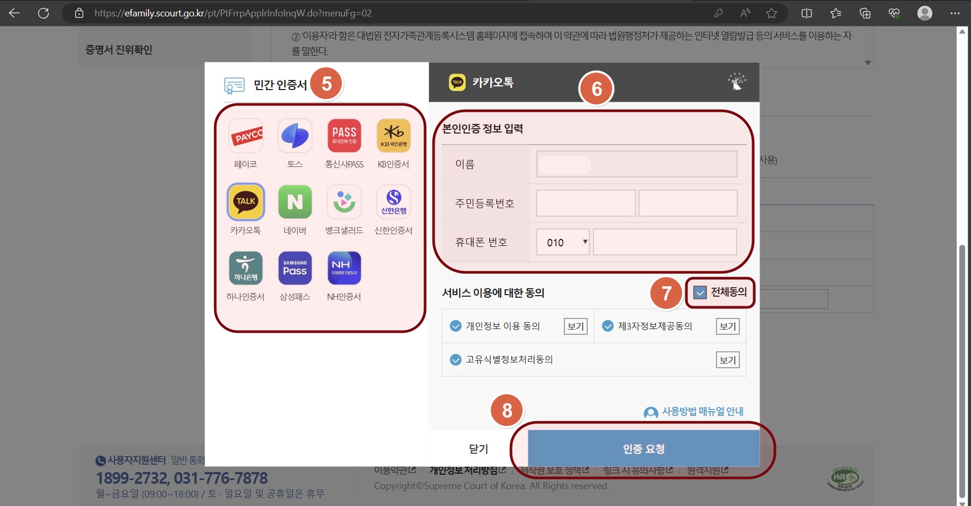Toggle 개인정보 이용 동의 checkmark
971x506 pixels.
click(455, 326)
